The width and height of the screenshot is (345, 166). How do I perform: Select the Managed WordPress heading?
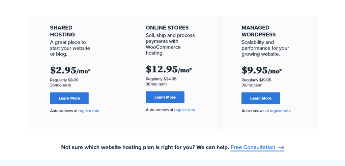[x=259, y=31]
